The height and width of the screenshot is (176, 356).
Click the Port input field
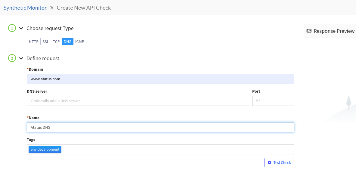coord(273,101)
